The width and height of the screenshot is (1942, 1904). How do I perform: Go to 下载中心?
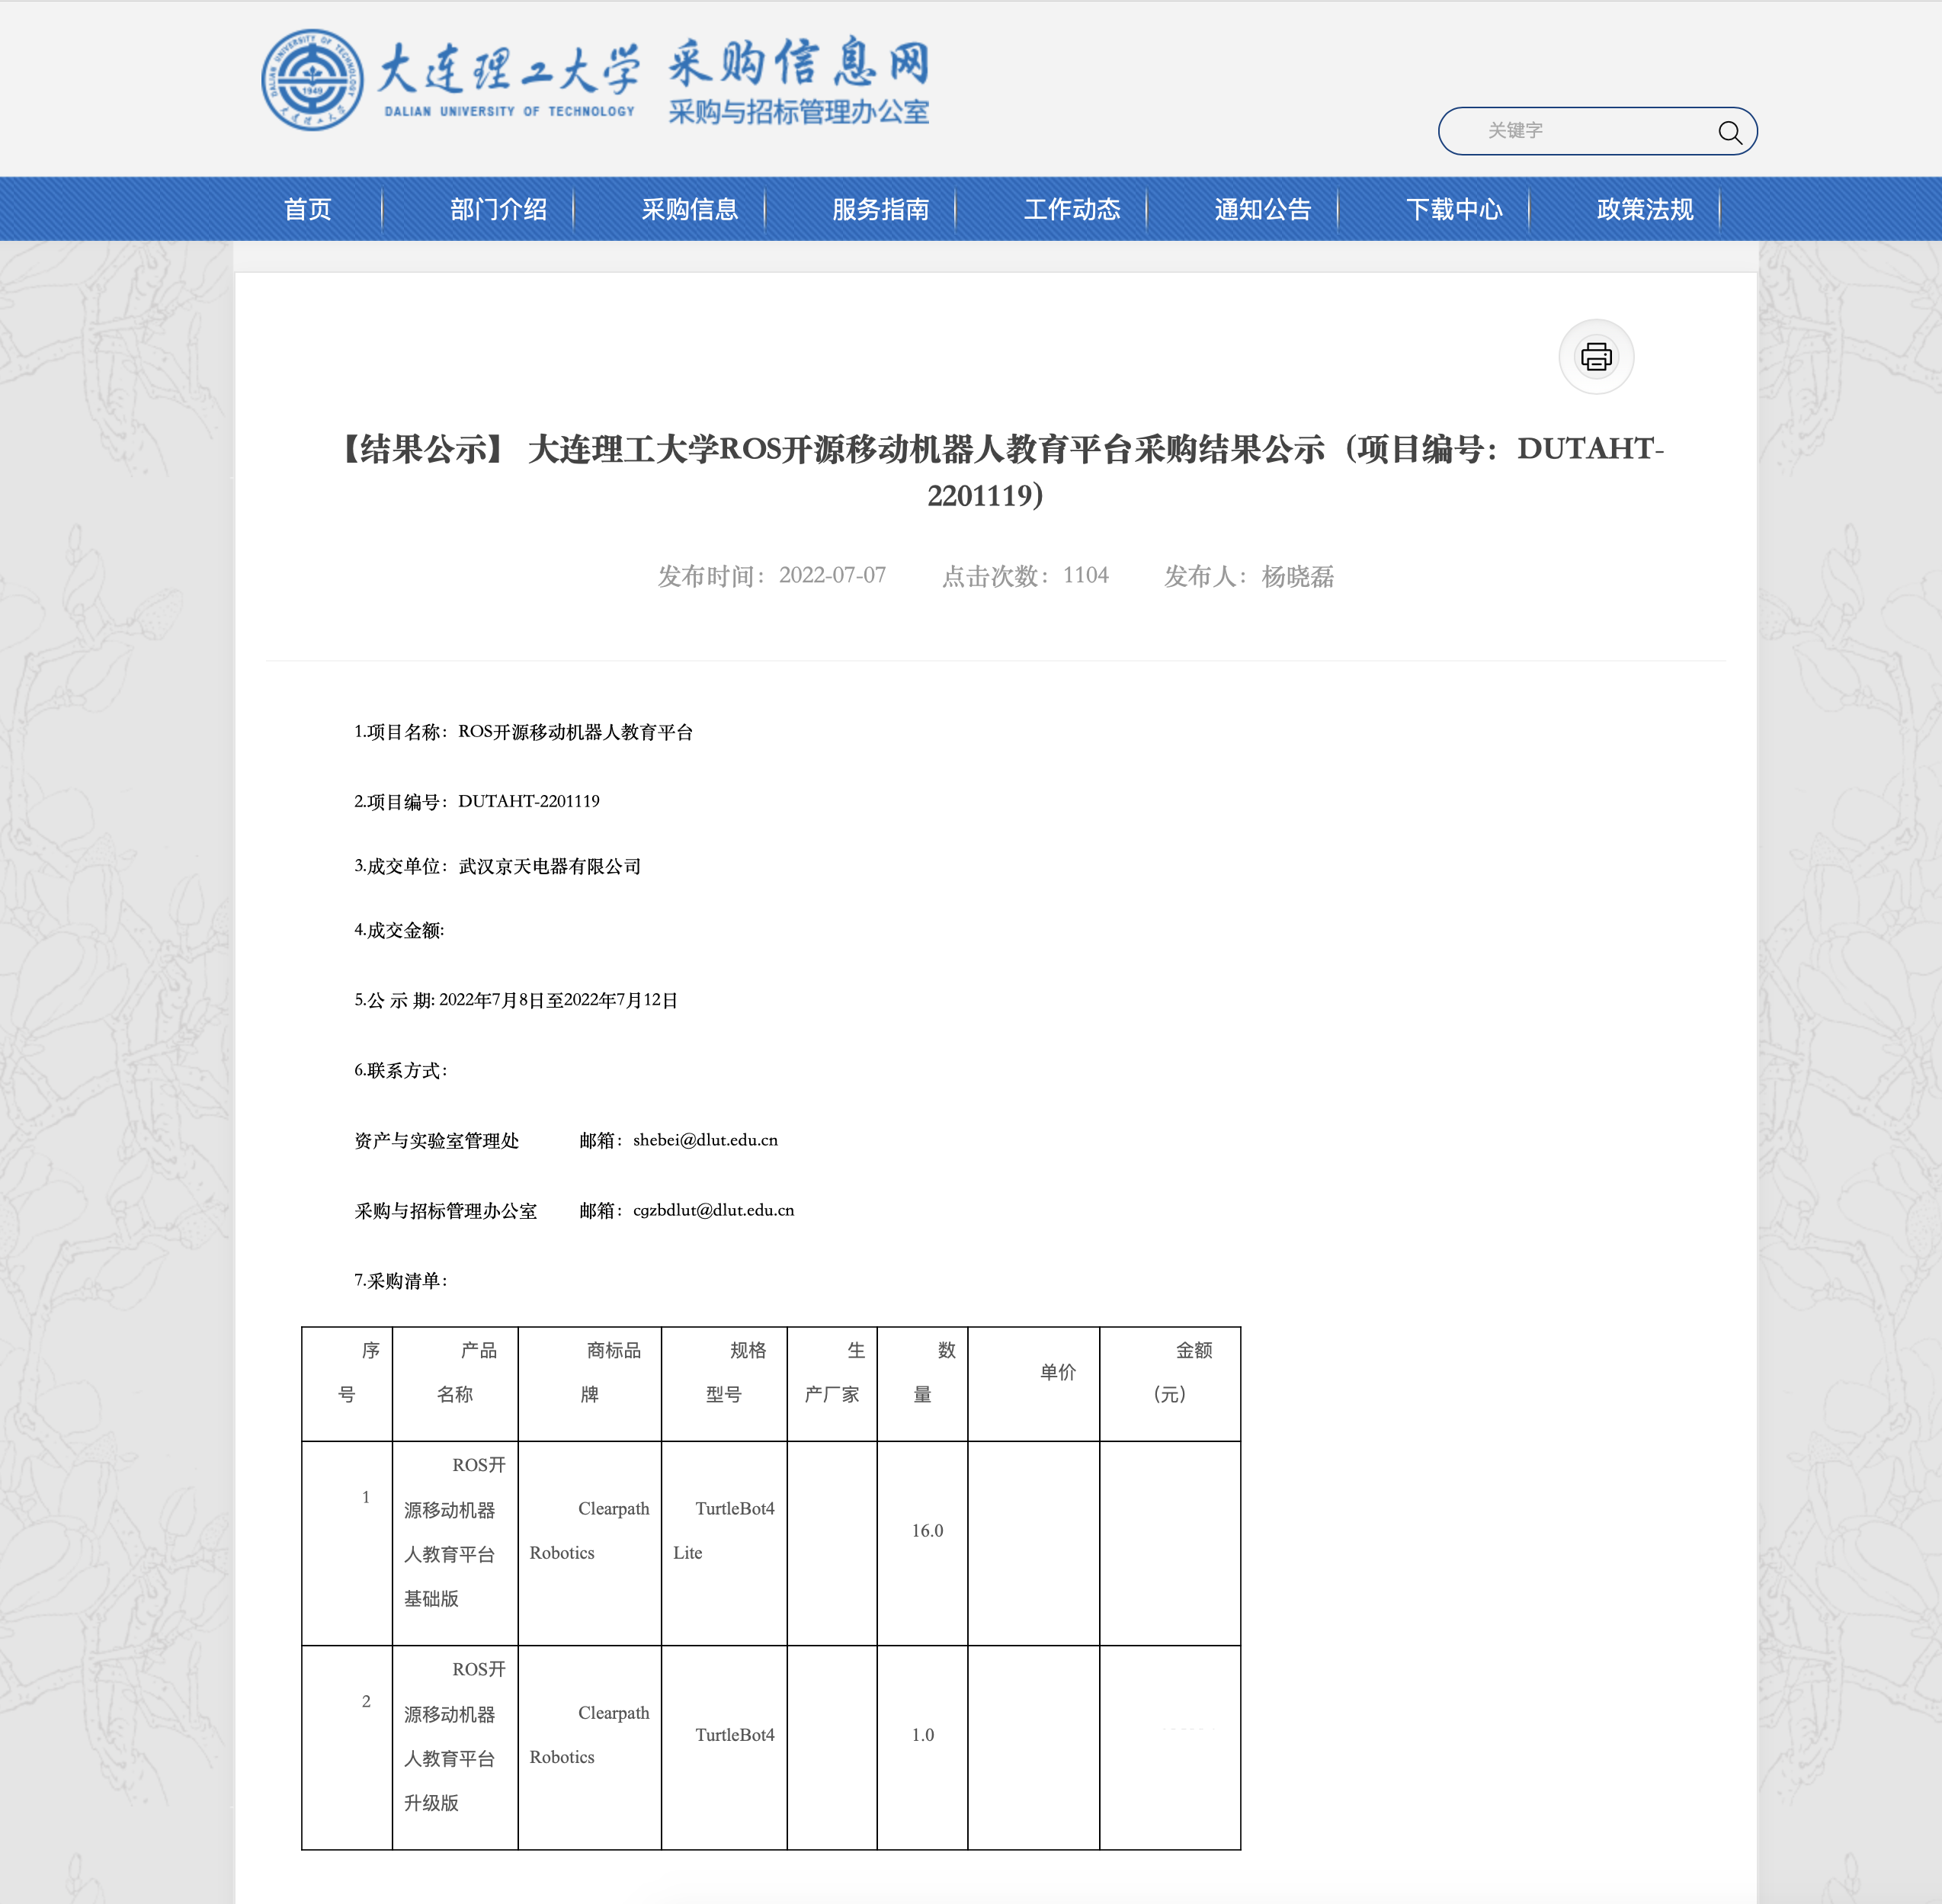coord(1453,209)
